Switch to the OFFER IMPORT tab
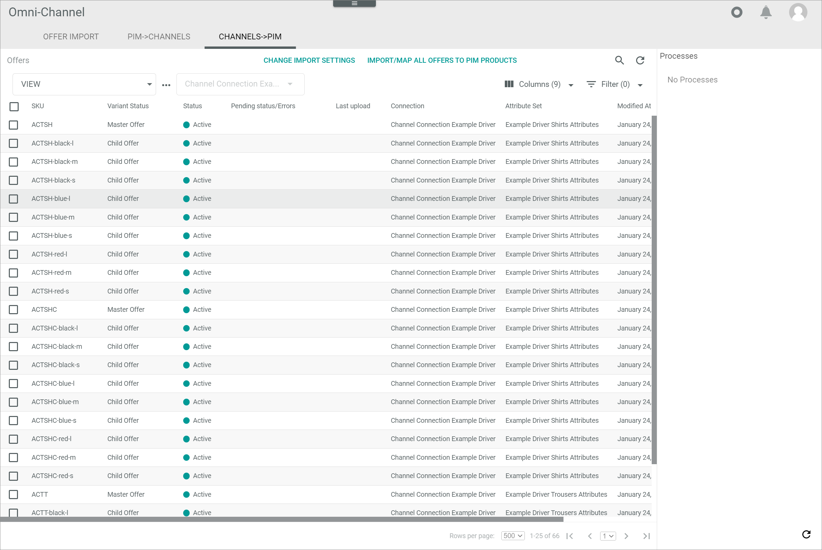Image resolution: width=822 pixels, height=550 pixels. point(71,37)
